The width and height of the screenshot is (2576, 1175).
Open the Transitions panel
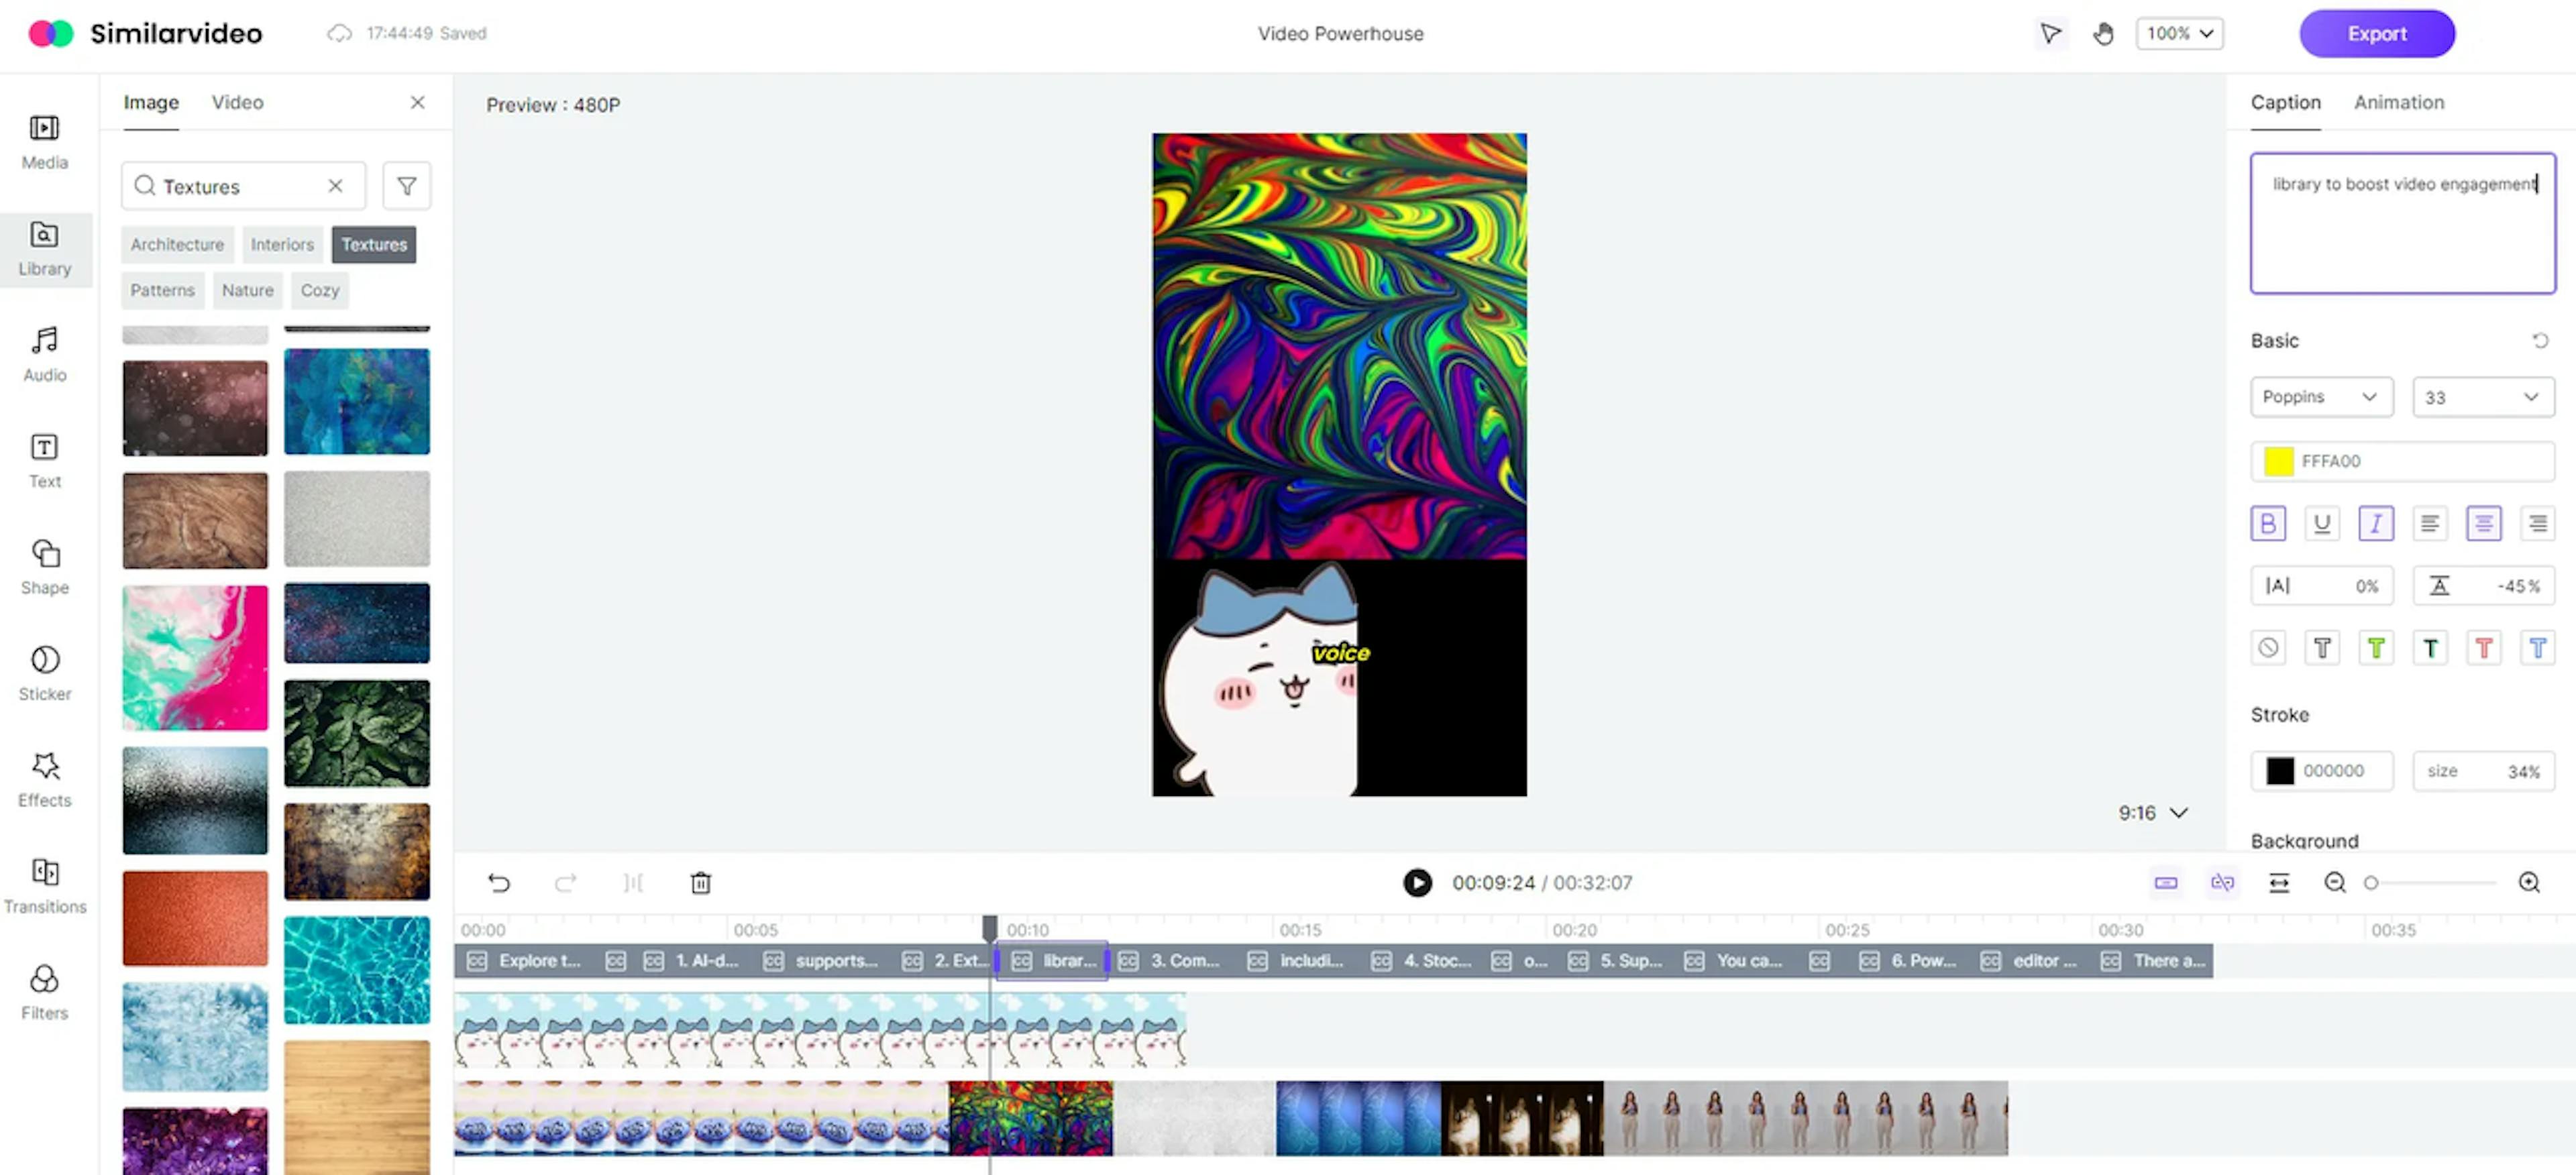coord(45,885)
